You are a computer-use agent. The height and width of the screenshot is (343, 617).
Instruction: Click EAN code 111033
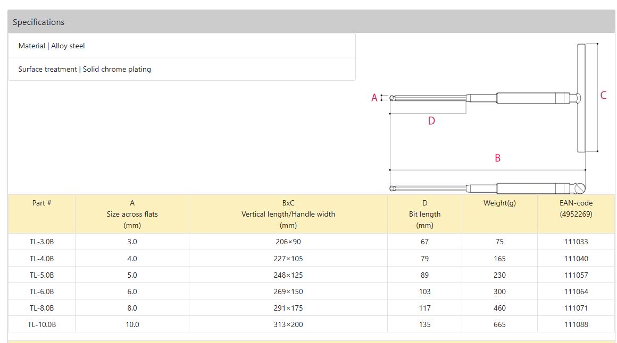[576, 242]
